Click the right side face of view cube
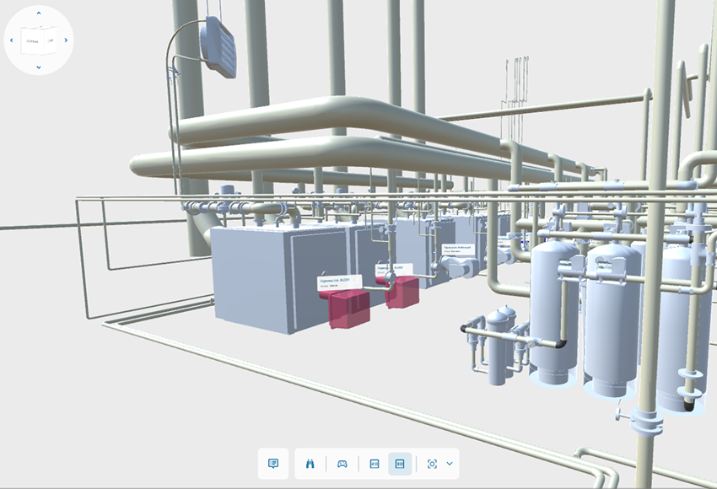 tap(51, 40)
